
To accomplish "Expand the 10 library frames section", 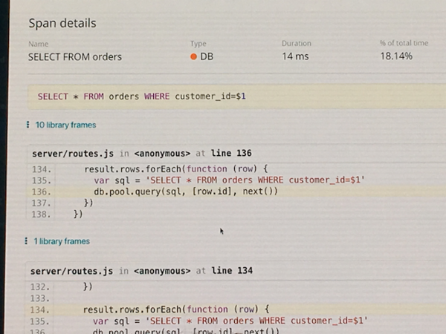I will (65, 125).
